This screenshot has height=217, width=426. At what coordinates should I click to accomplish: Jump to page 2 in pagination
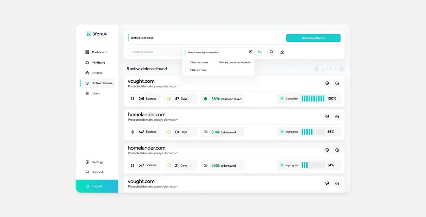(327, 69)
